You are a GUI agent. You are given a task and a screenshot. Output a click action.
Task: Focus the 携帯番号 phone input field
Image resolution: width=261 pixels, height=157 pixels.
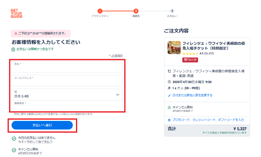pos(67,106)
